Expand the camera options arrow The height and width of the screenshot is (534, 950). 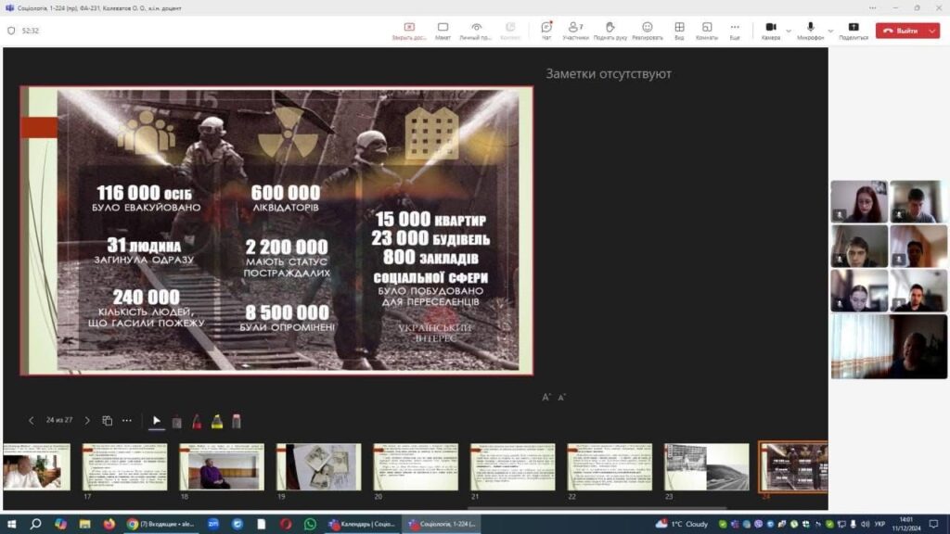click(x=789, y=31)
